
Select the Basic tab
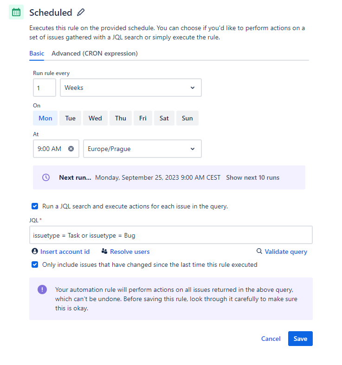click(x=37, y=54)
